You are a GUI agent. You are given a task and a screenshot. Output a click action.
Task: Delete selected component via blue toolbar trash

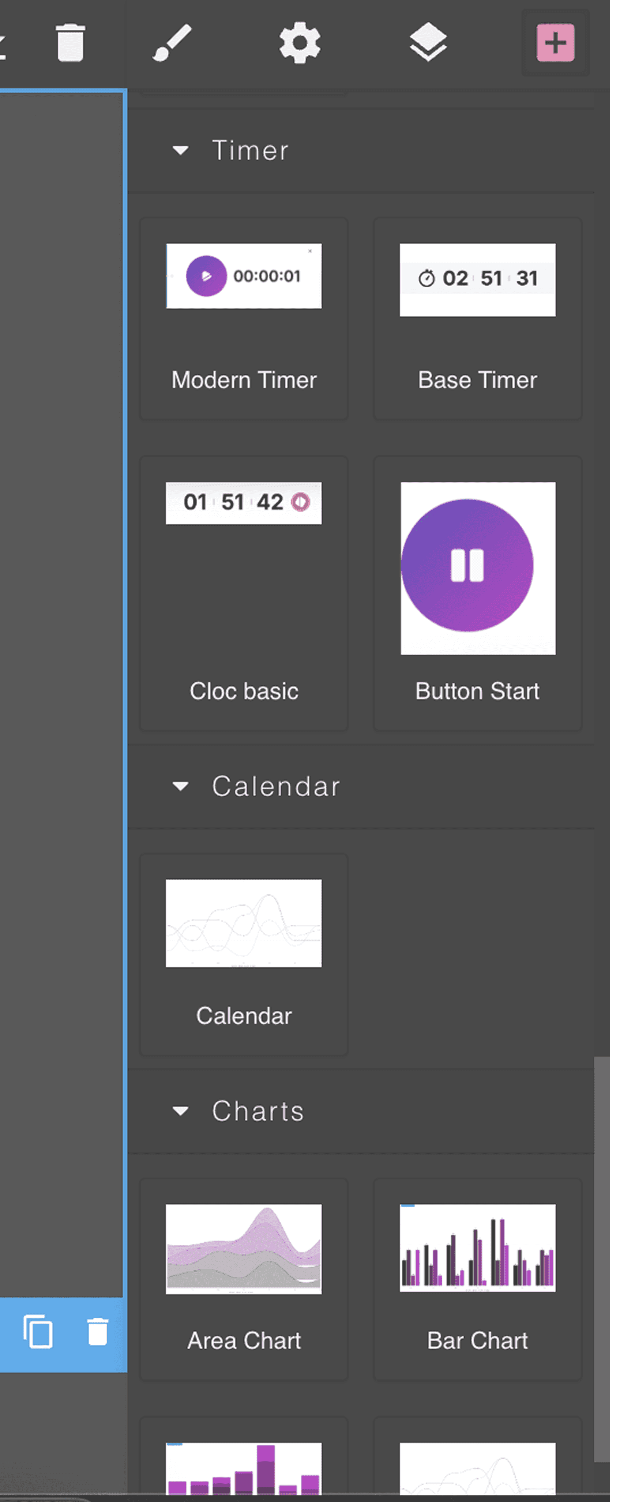(x=98, y=1332)
